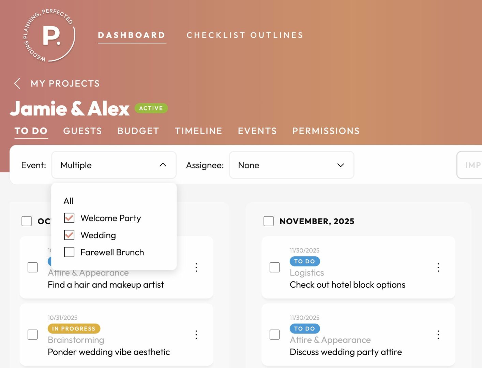Expand the Assignee dropdown

pos(291,165)
